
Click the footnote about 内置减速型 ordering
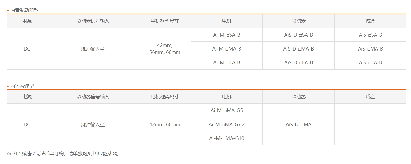coord(63,154)
